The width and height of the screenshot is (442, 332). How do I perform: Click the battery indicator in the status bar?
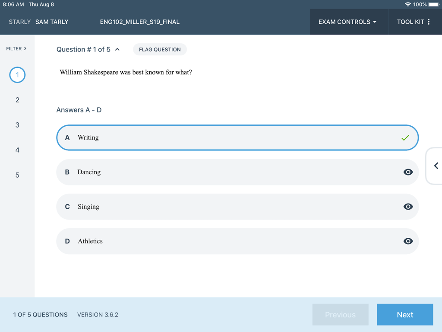[x=434, y=4]
